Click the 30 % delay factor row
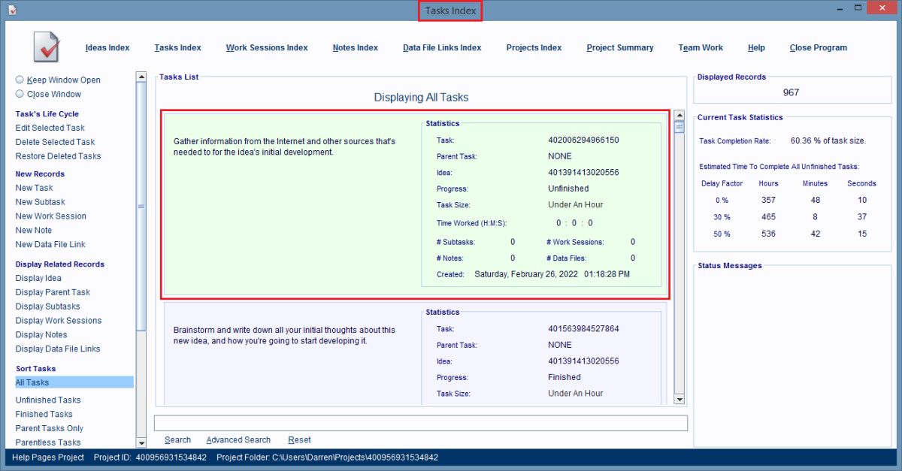 [788, 217]
